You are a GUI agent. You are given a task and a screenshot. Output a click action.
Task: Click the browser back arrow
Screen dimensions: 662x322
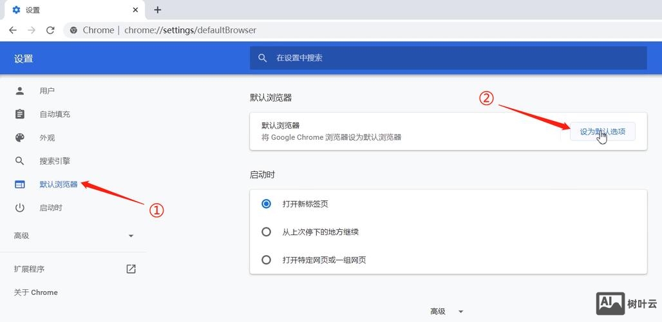pos(13,30)
